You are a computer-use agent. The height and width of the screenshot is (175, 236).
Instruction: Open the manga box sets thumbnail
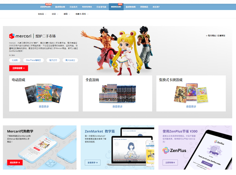(117, 93)
